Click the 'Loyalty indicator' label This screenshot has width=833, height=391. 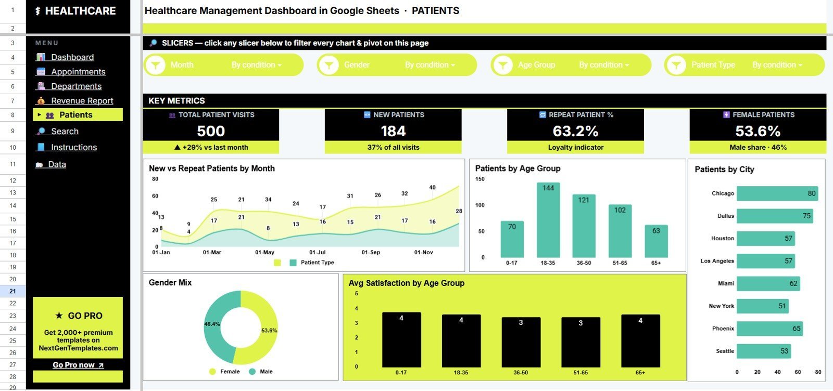click(576, 148)
